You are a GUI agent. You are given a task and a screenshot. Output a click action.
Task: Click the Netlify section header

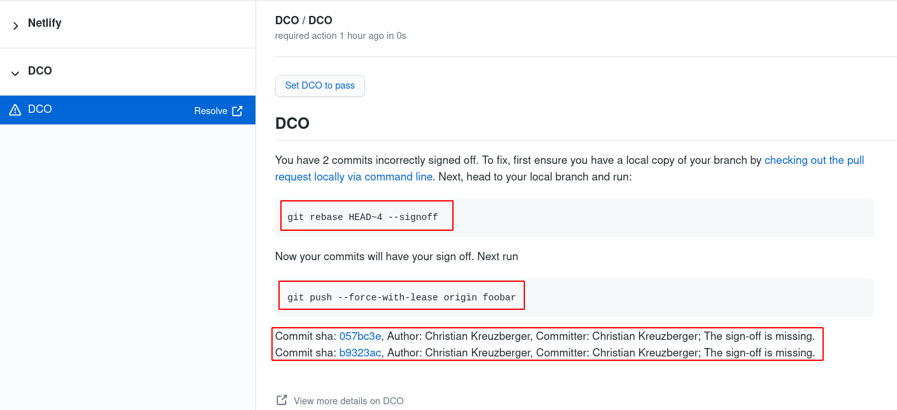45,23
